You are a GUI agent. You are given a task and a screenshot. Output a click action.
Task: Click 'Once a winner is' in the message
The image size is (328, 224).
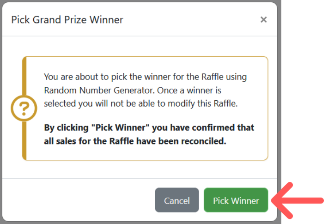(189, 91)
